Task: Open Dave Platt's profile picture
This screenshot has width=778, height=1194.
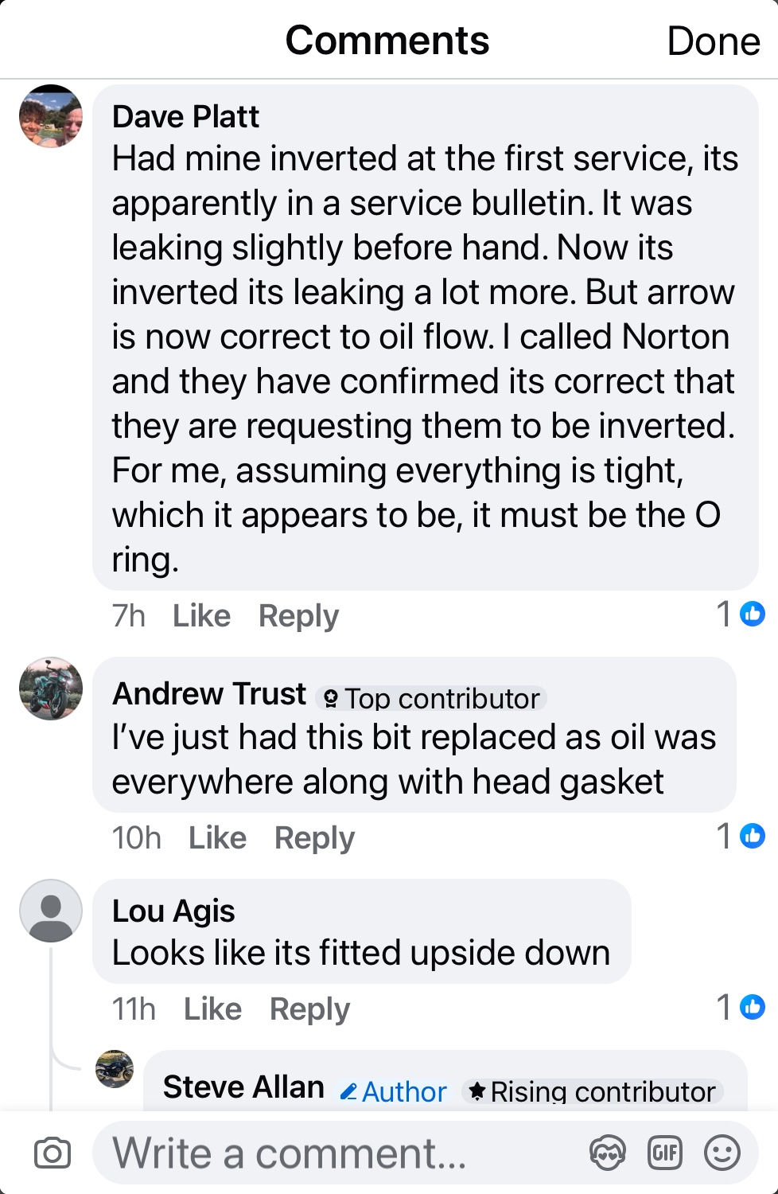Action: [x=51, y=116]
